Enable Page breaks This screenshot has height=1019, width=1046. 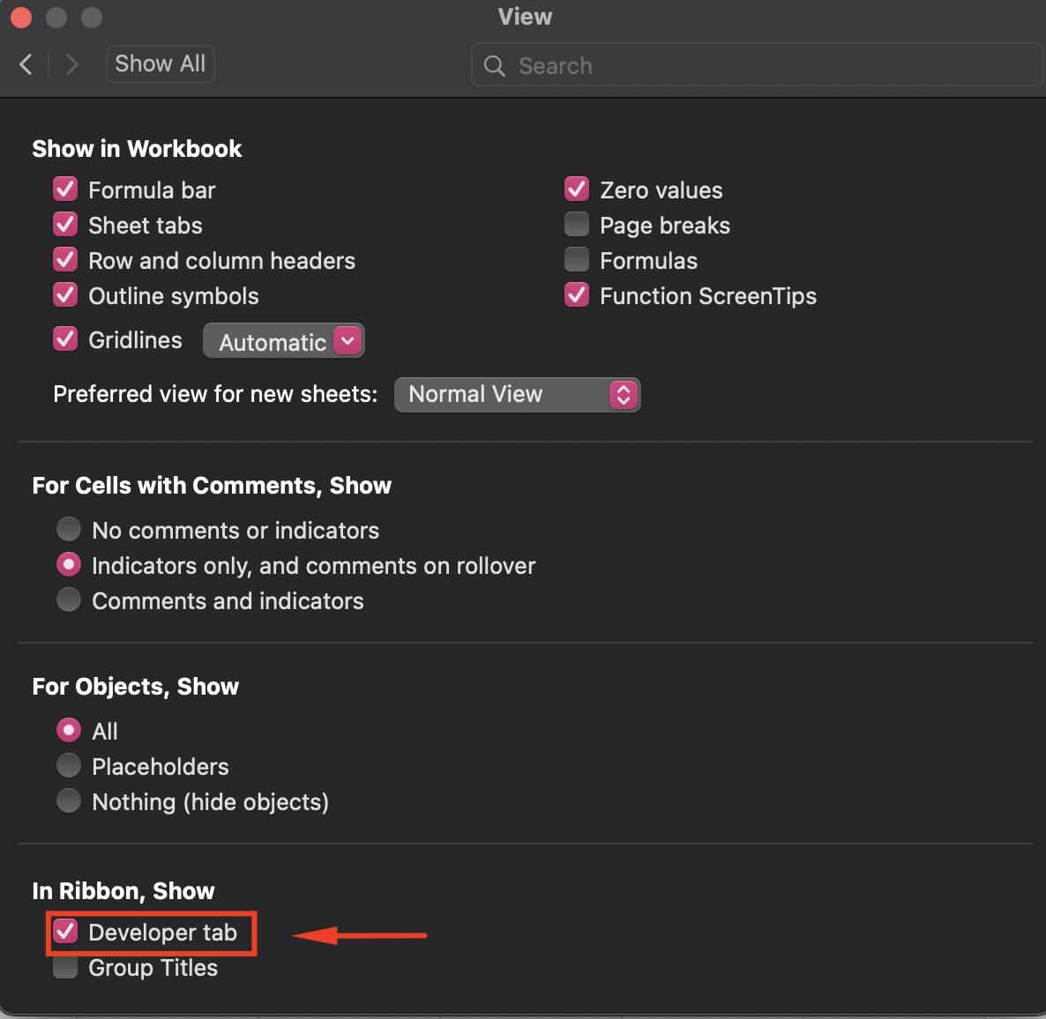coord(576,224)
